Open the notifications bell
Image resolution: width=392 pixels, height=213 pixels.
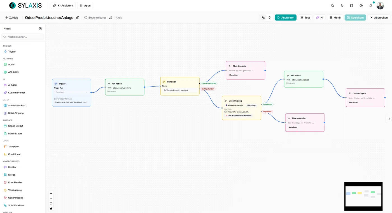(x=371, y=6)
